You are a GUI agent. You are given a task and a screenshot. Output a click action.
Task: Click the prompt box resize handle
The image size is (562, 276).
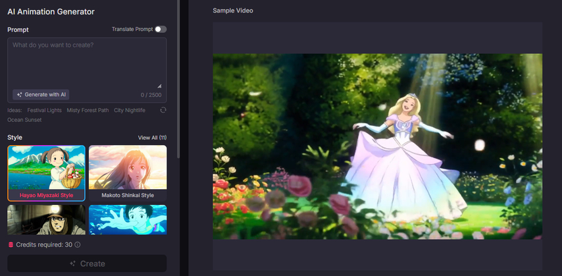(159, 86)
